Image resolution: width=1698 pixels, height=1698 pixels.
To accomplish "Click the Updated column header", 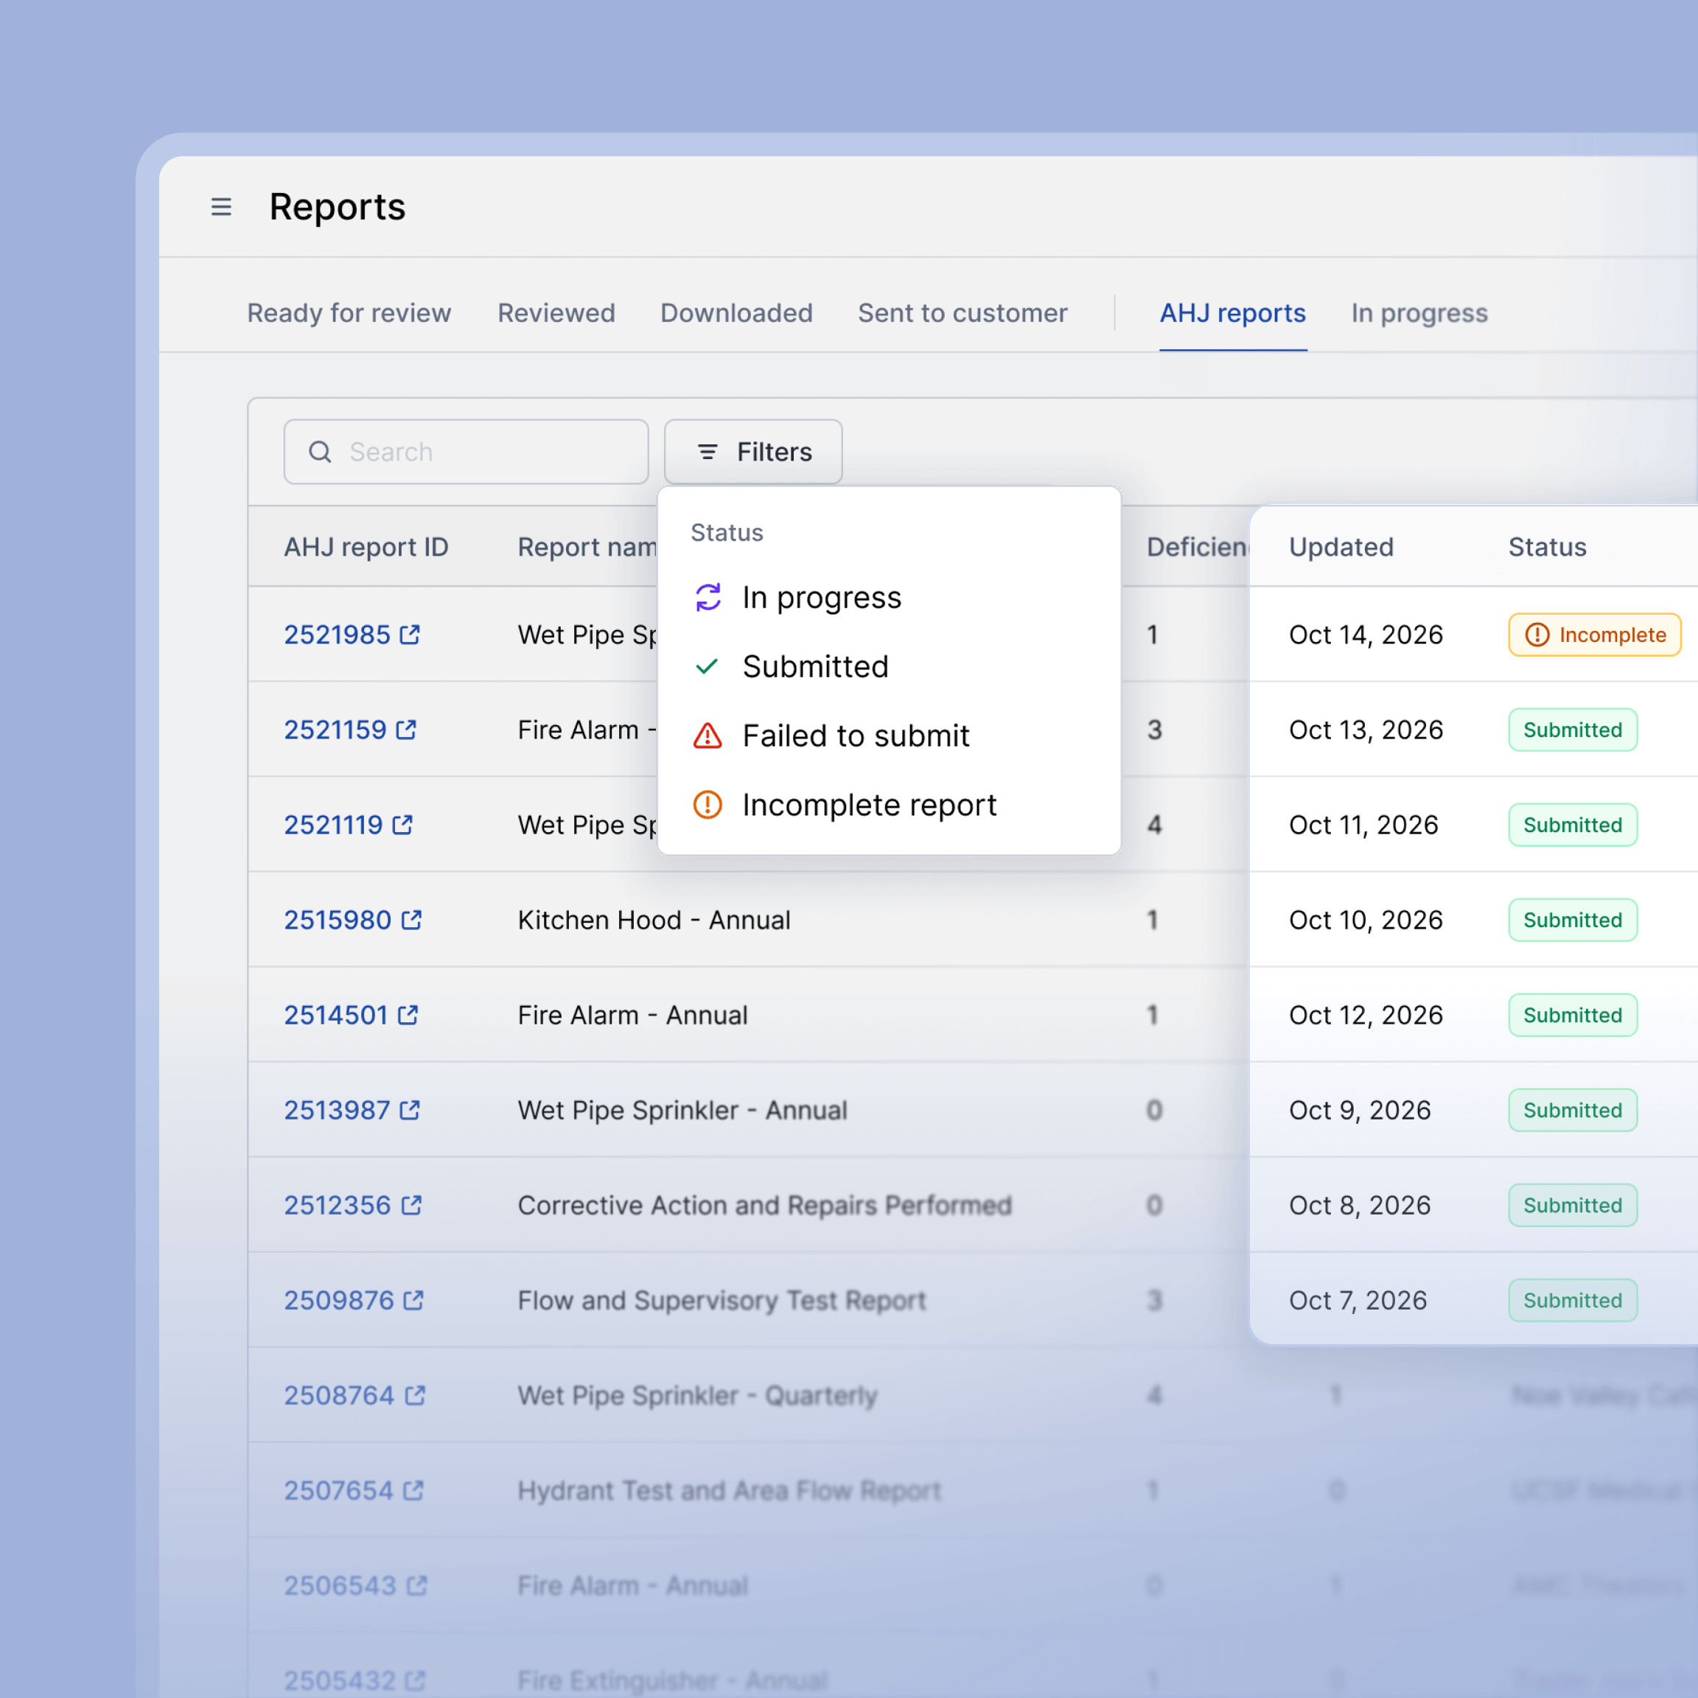I will 1341,547.
